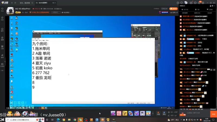Collapse left sidebar with arrow handle
Screen dimensions: 217x122
[5, 62]
